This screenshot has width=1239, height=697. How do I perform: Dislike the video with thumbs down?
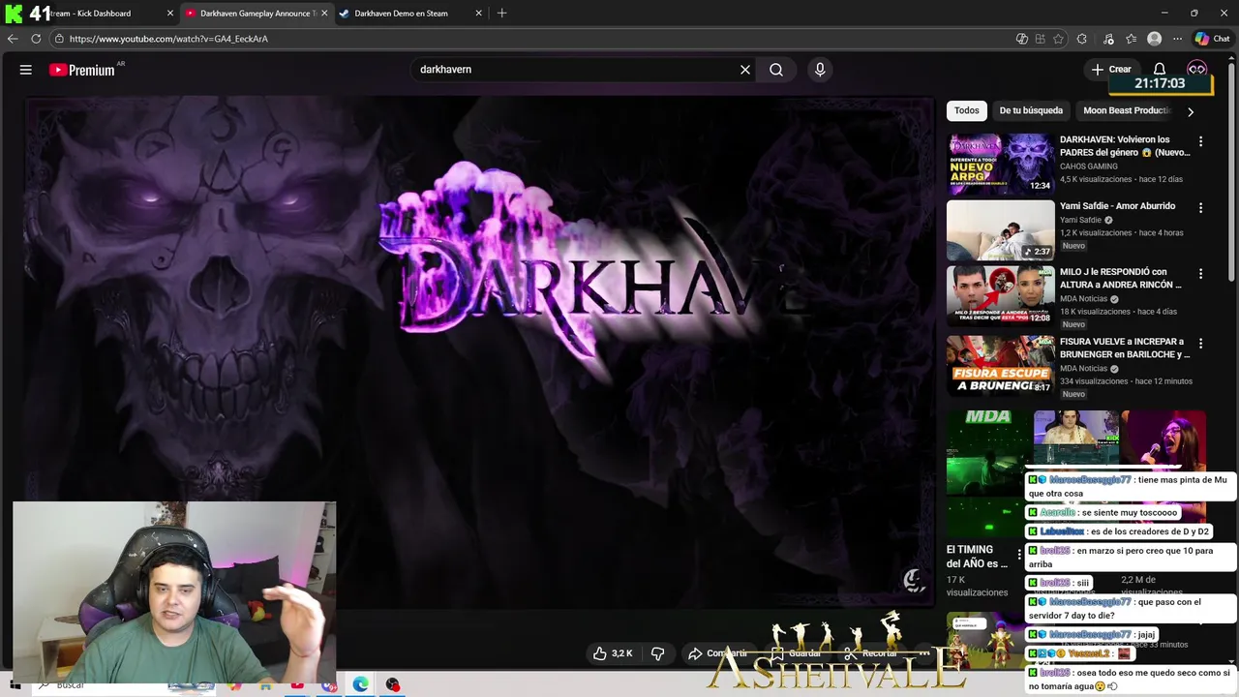tap(658, 653)
